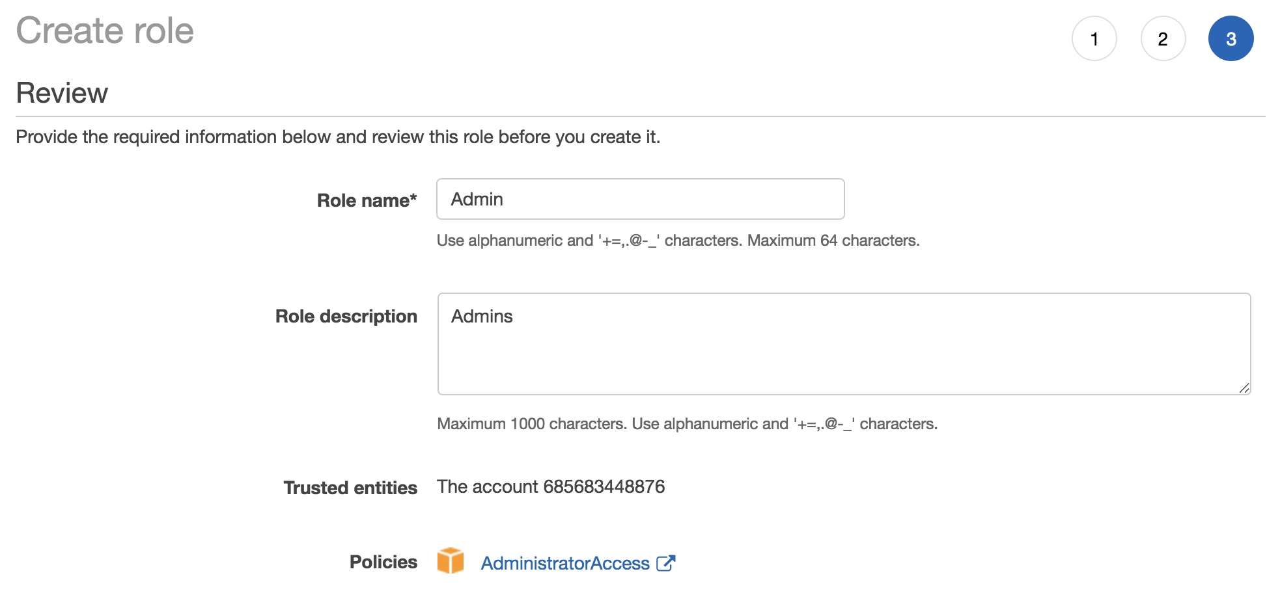Image resolution: width=1280 pixels, height=606 pixels.
Task: Click the Policies label
Action: pos(383,562)
